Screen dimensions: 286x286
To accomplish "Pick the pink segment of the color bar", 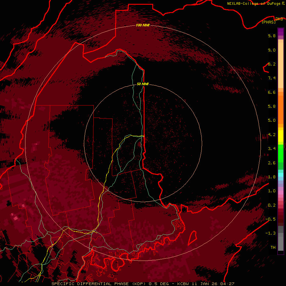I will click(281, 193).
